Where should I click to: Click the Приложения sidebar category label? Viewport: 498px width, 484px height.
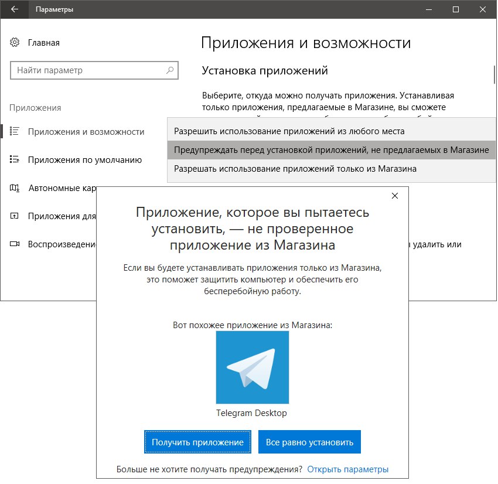(35, 108)
